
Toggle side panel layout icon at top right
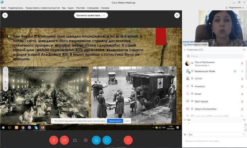(x=177, y=15)
